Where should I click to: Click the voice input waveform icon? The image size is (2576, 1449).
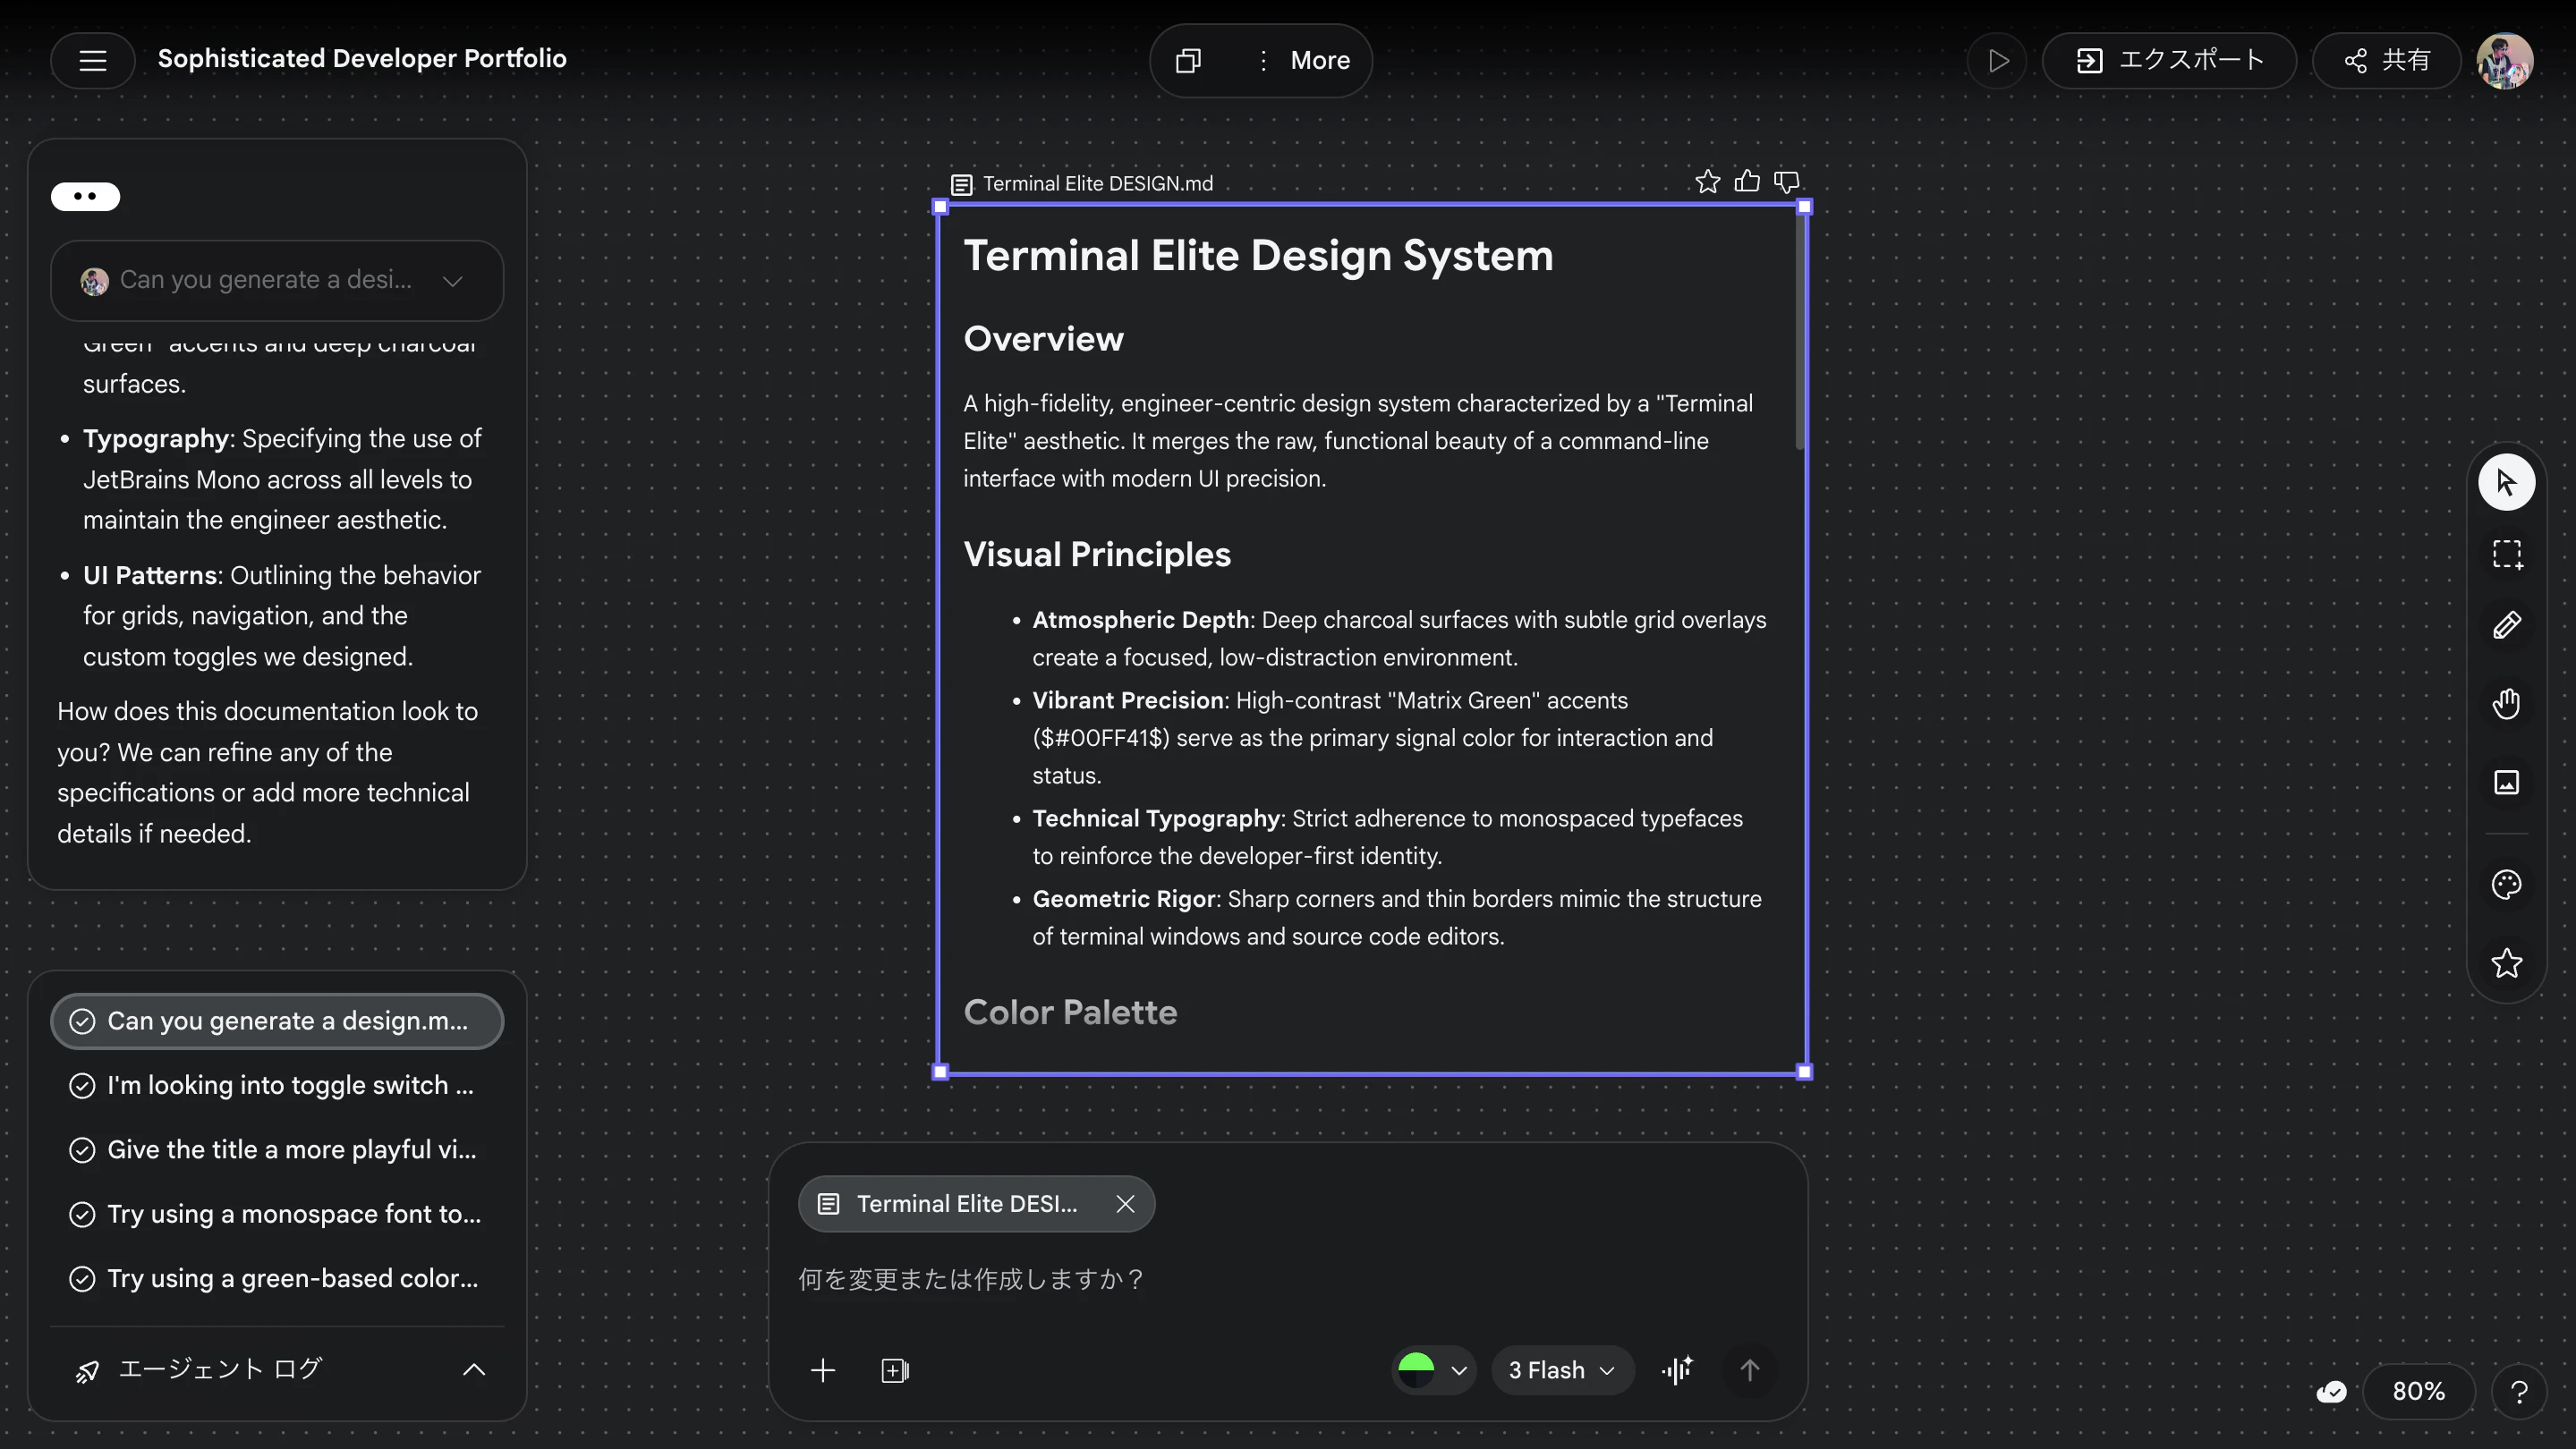point(1677,1371)
